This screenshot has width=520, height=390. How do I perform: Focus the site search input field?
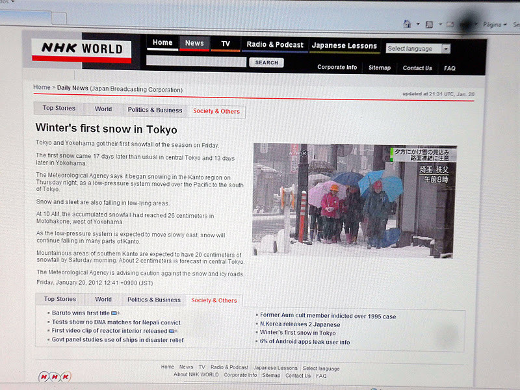coord(196,62)
